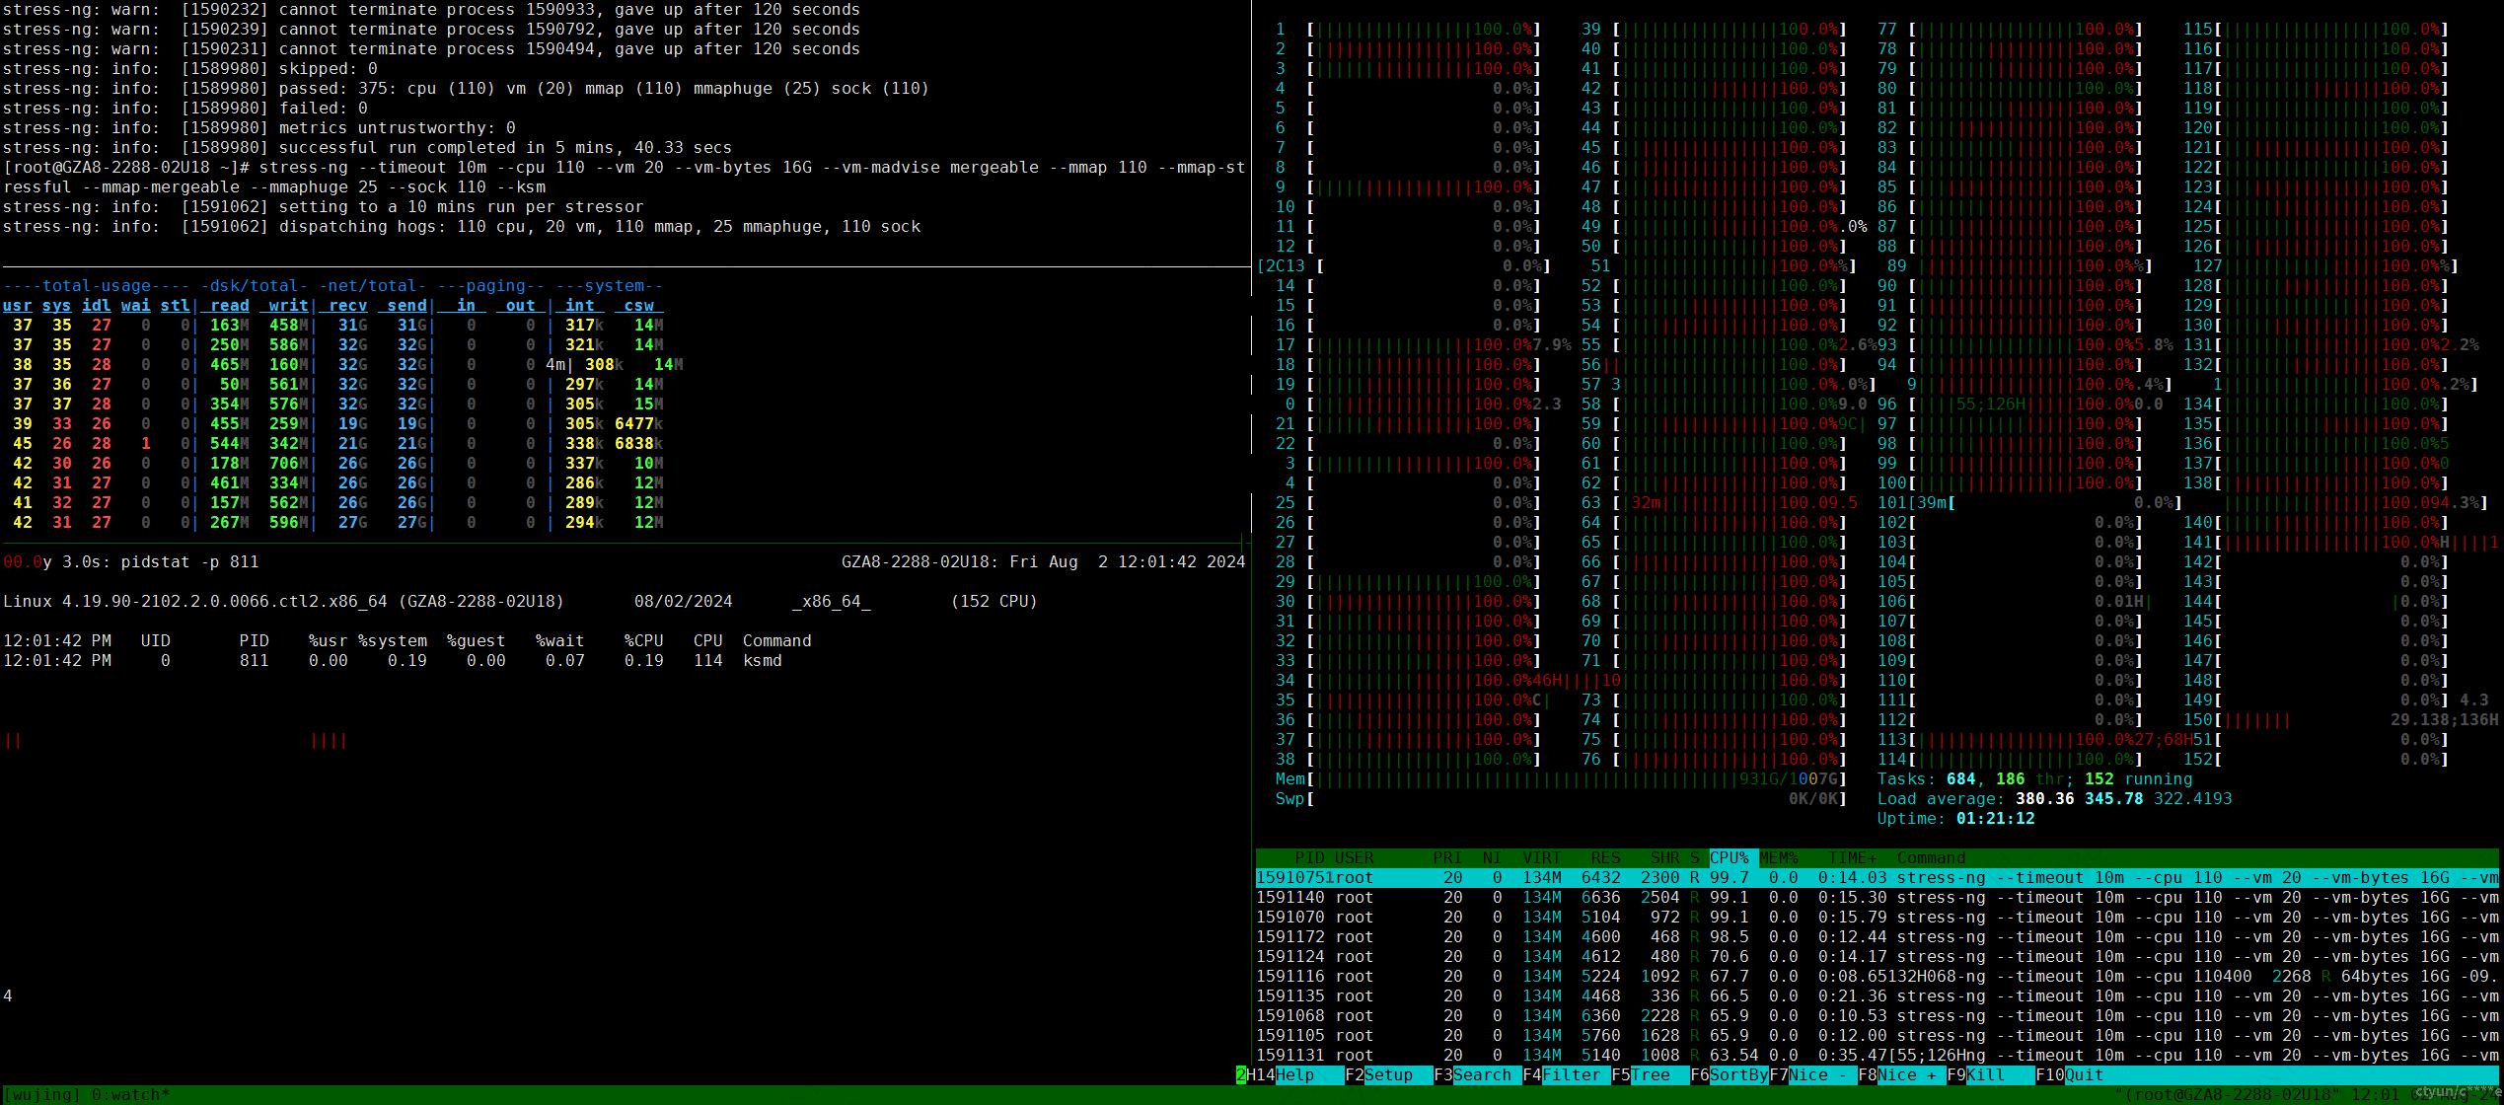Click the CPU 1 usage meter bar
This screenshot has width=2504, height=1105.
pyautogui.click(x=1408, y=30)
